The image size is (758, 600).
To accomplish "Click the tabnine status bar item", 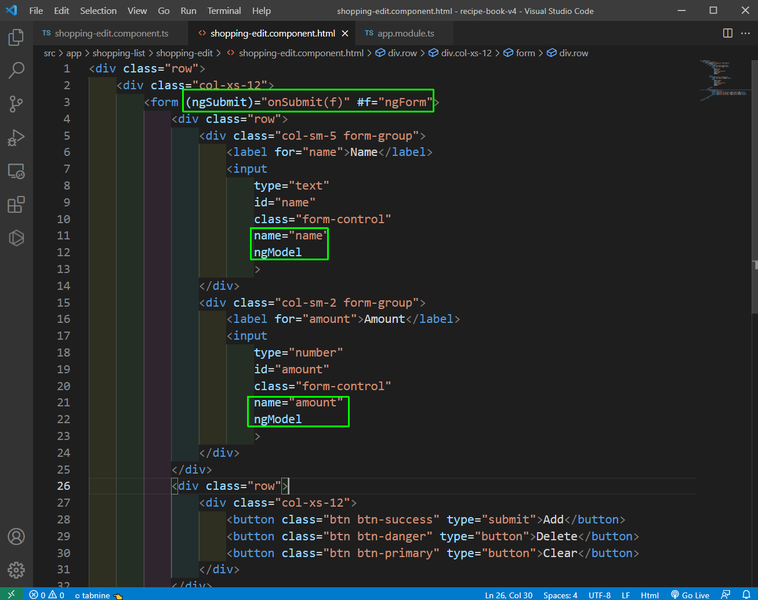I will (99, 595).
